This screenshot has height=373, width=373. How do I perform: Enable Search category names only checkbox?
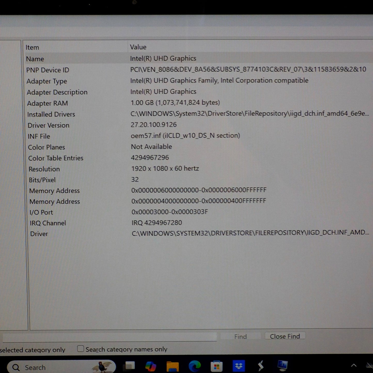click(81, 349)
